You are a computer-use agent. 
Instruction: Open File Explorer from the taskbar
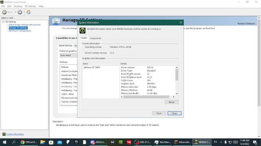43,142
